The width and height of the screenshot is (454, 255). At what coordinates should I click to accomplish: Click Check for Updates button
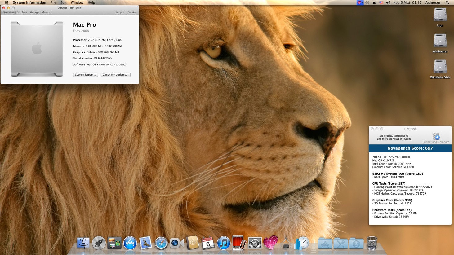pyautogui.click(x=115, y=75)
